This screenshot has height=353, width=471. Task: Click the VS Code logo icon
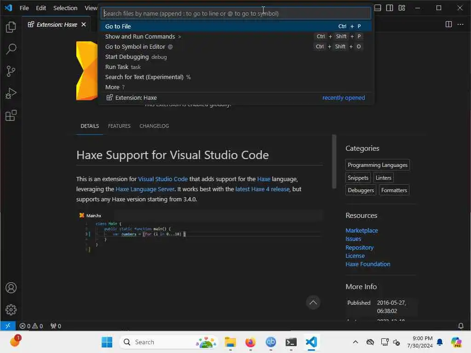pyautogui.click(x=8, y=8)
